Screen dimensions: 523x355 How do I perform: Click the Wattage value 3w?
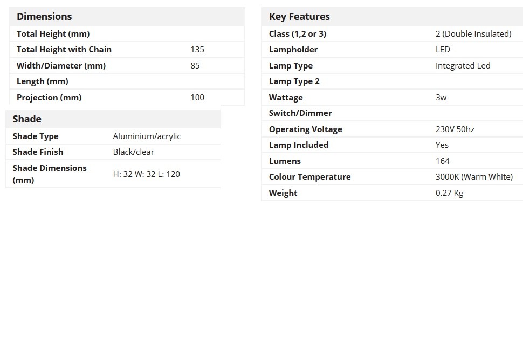click(x=441, y=98)
